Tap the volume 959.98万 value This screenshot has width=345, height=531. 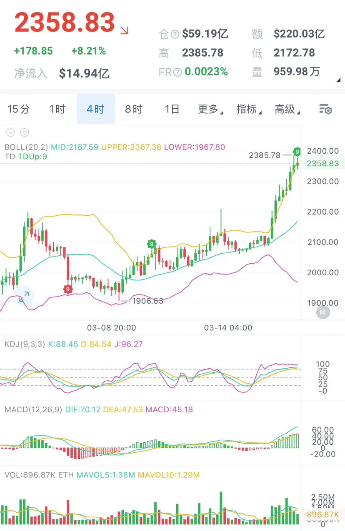click(297, 72)
